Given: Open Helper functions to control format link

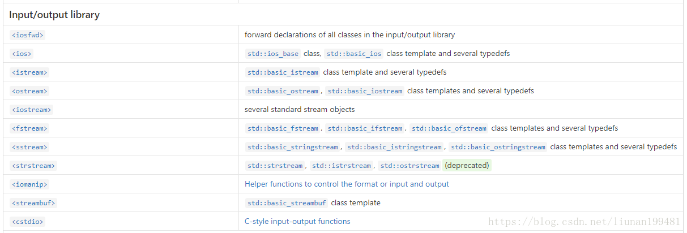Looking at the screenshot, I should 347,184.
